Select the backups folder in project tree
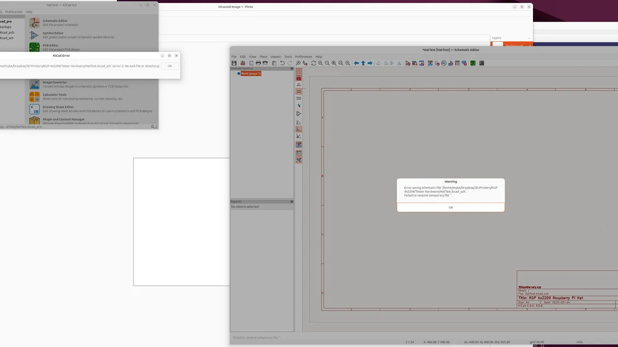 point(5,27)
